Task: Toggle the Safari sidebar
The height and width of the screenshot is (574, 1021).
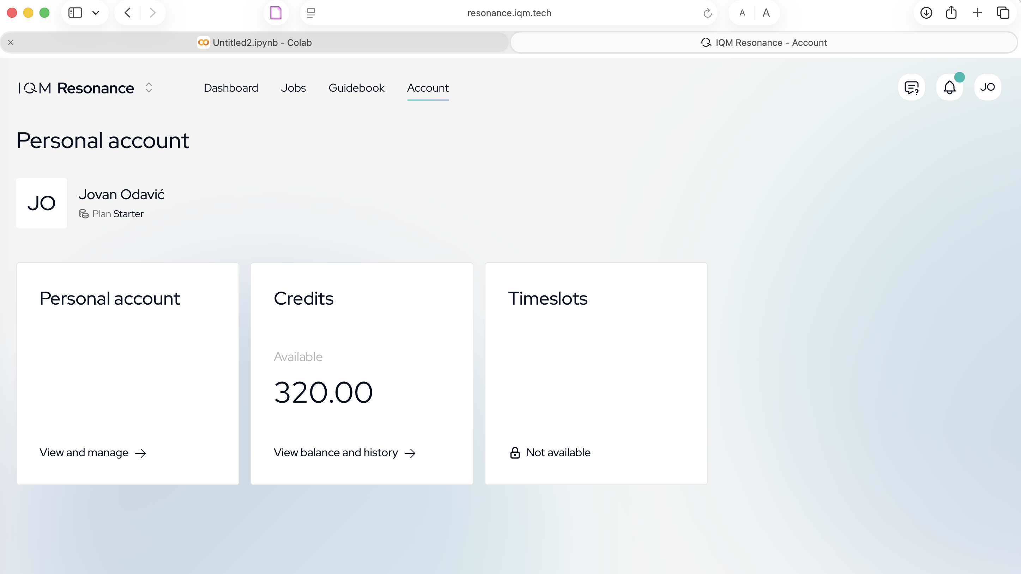Action: tap(75, 13)
